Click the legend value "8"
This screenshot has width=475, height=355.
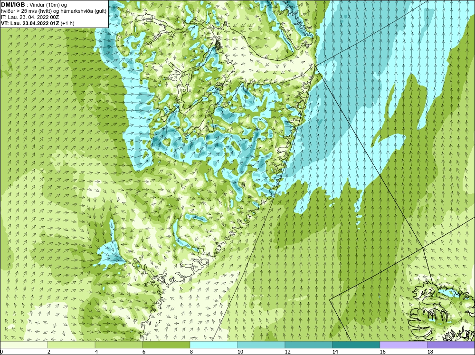(191, 352)
